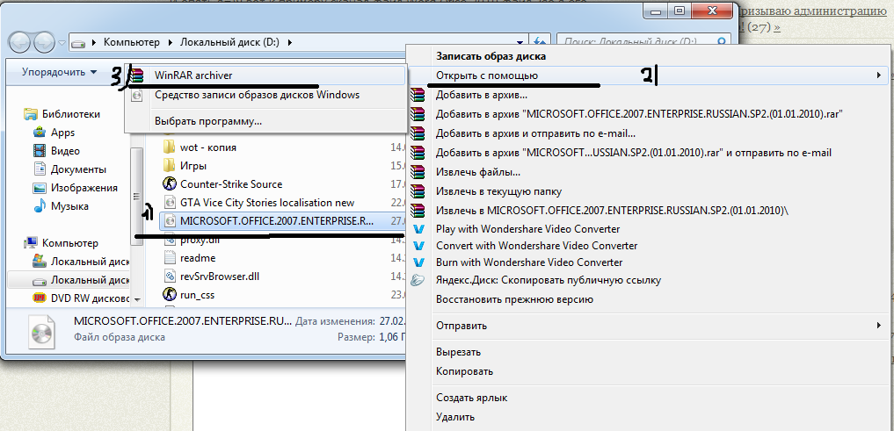Click WinRAR icon beside Добавить в архив и отправить
The width and height of the screenshot is (894, 431).
point(418,133)
